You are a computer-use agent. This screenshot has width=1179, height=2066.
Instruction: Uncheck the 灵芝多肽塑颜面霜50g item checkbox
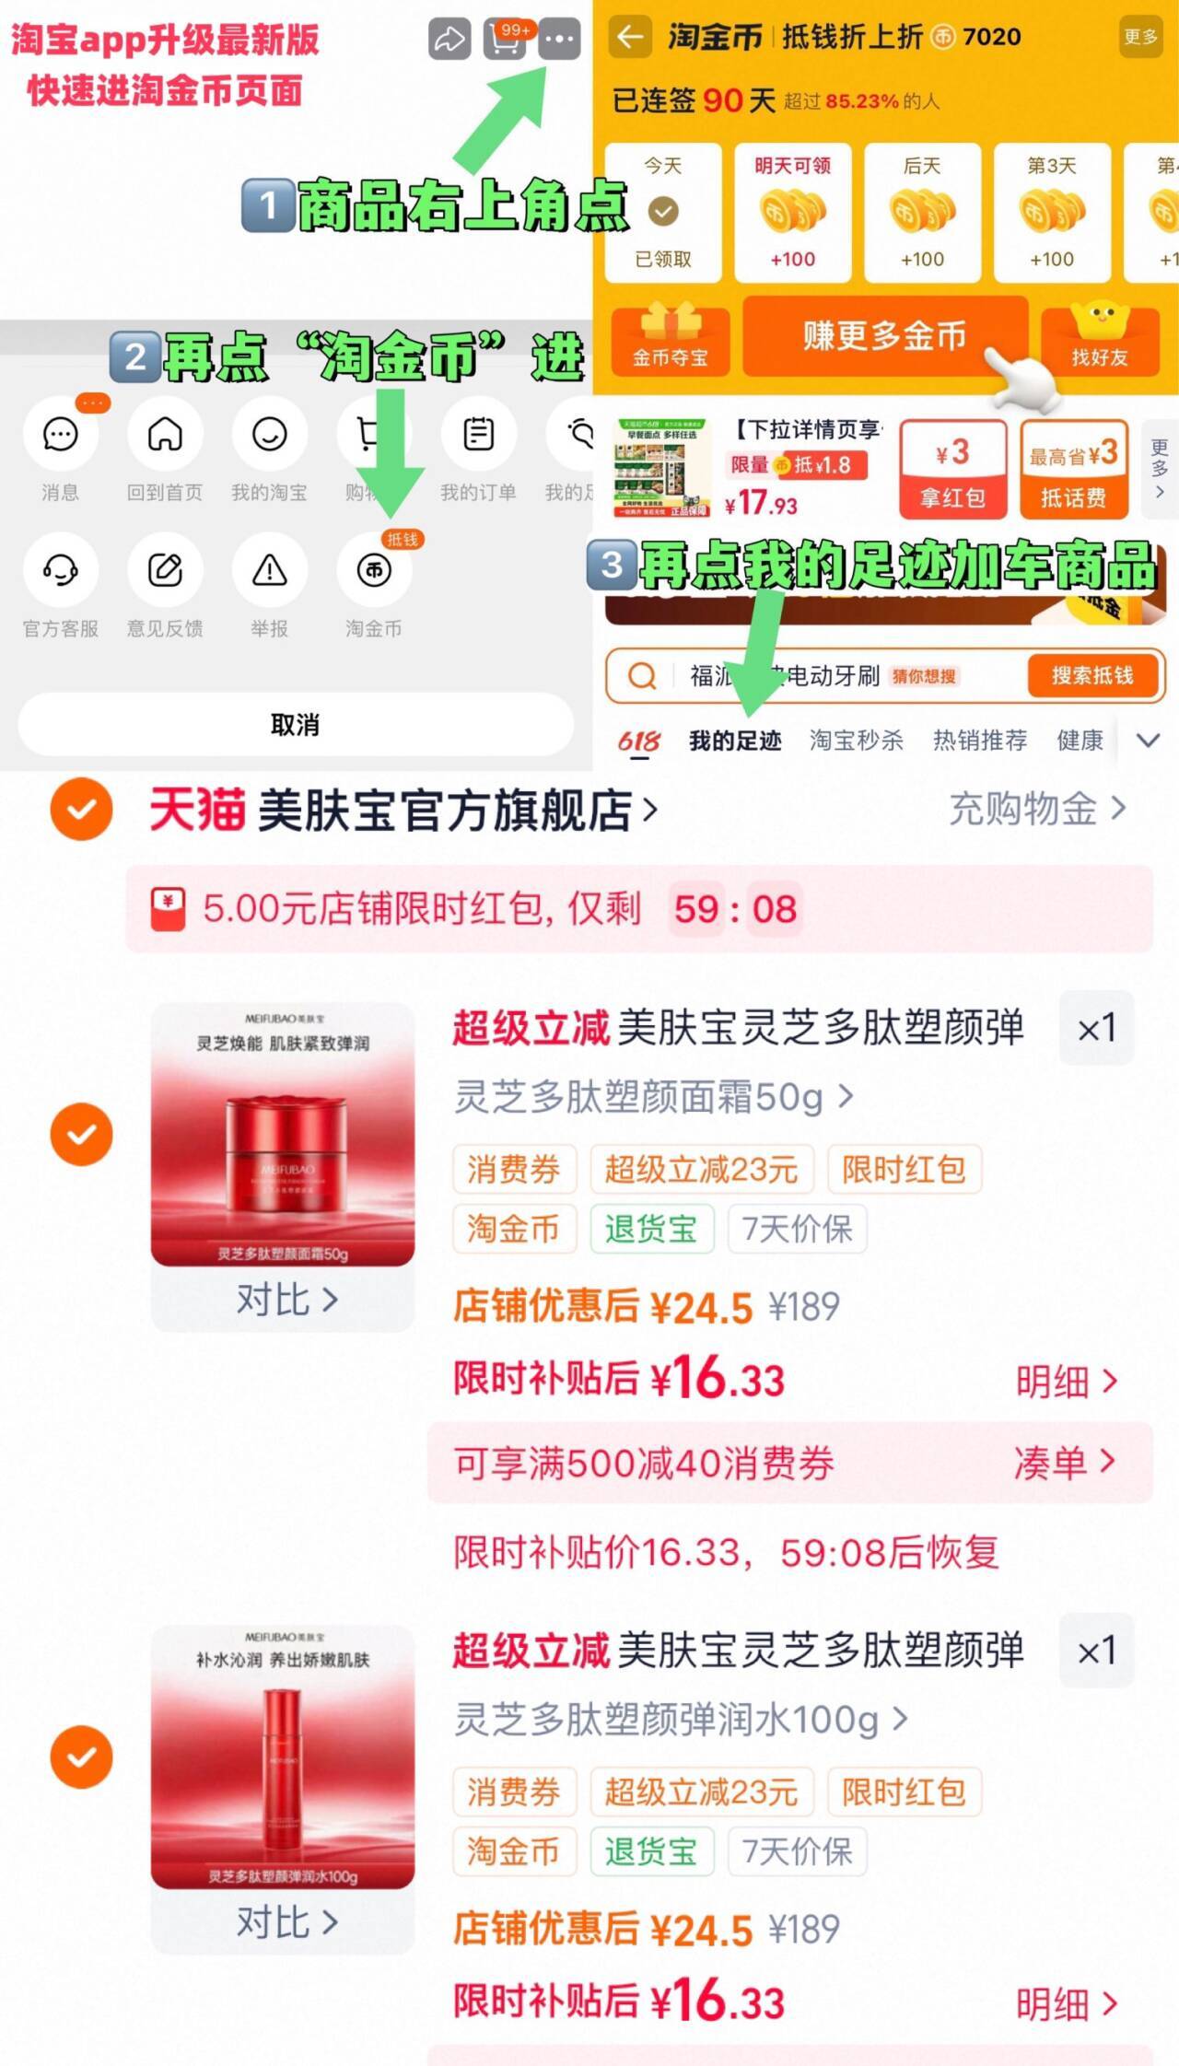81,1134
